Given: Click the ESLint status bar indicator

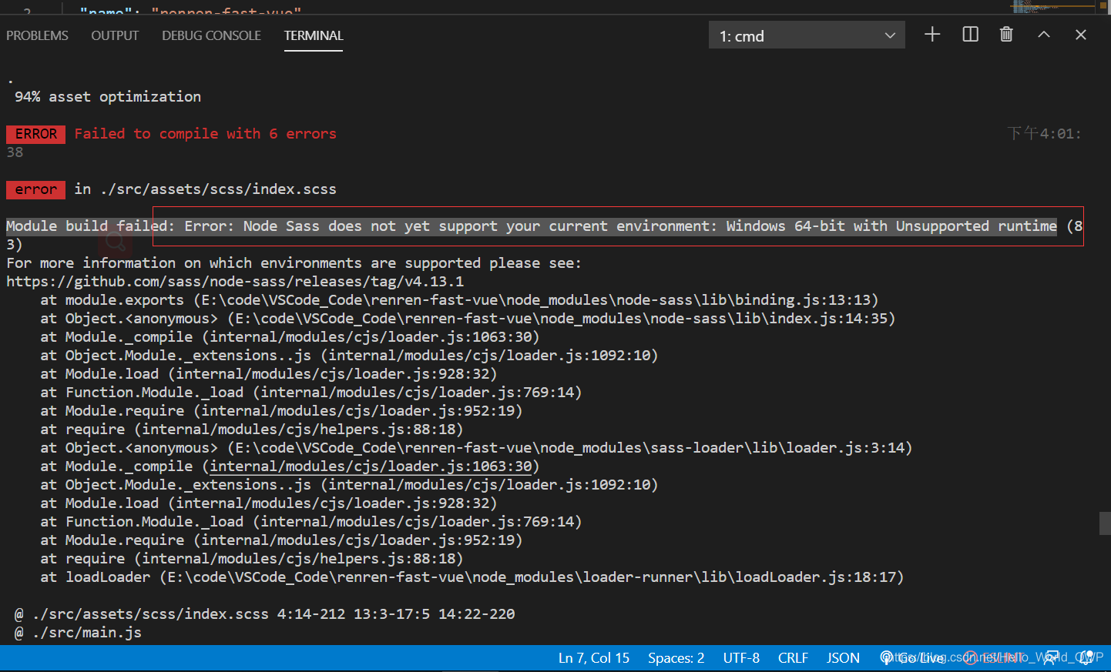Looking at the screenshot, I should coord(995,658).
